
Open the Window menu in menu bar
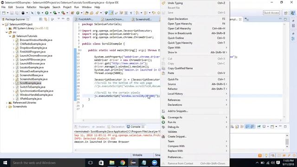[87, 7]
